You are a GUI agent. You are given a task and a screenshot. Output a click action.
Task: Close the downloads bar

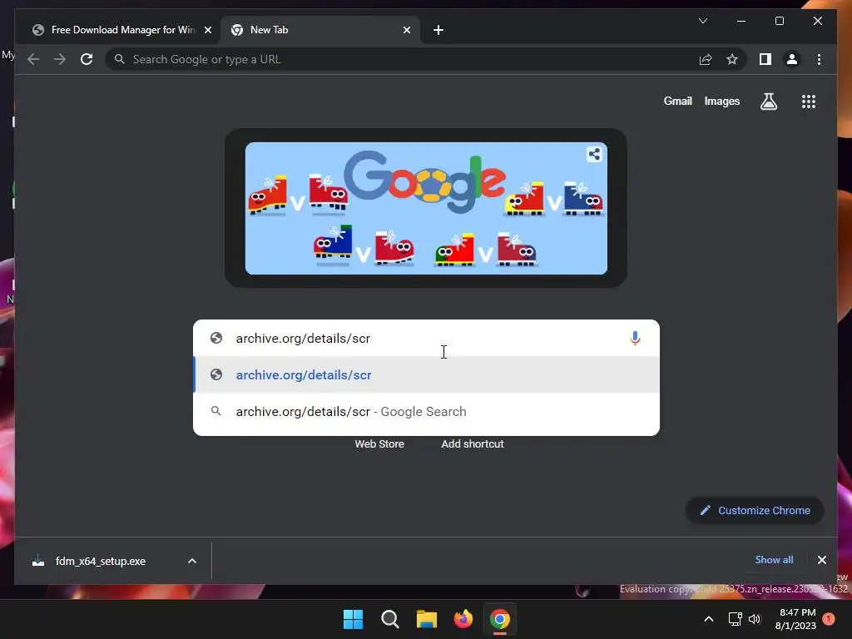[821, 560]
